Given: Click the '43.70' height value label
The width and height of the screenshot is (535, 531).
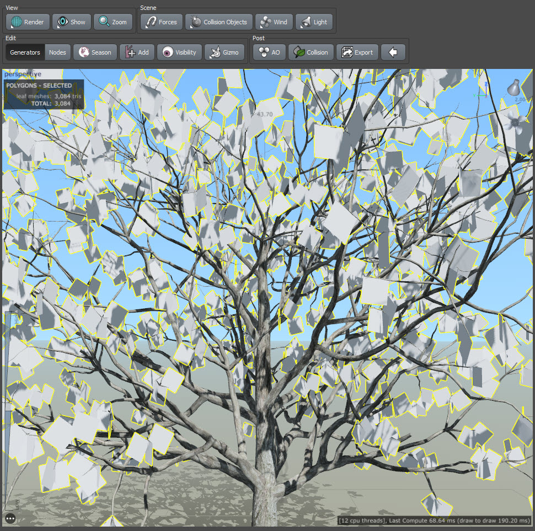Looking at the screenshot, I should click(265, 114).
